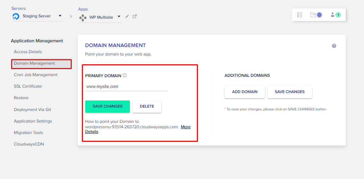Click the DigitalOcean server logo icon
This screenshot has height=179, width=364.
click(x=16, y=16)
